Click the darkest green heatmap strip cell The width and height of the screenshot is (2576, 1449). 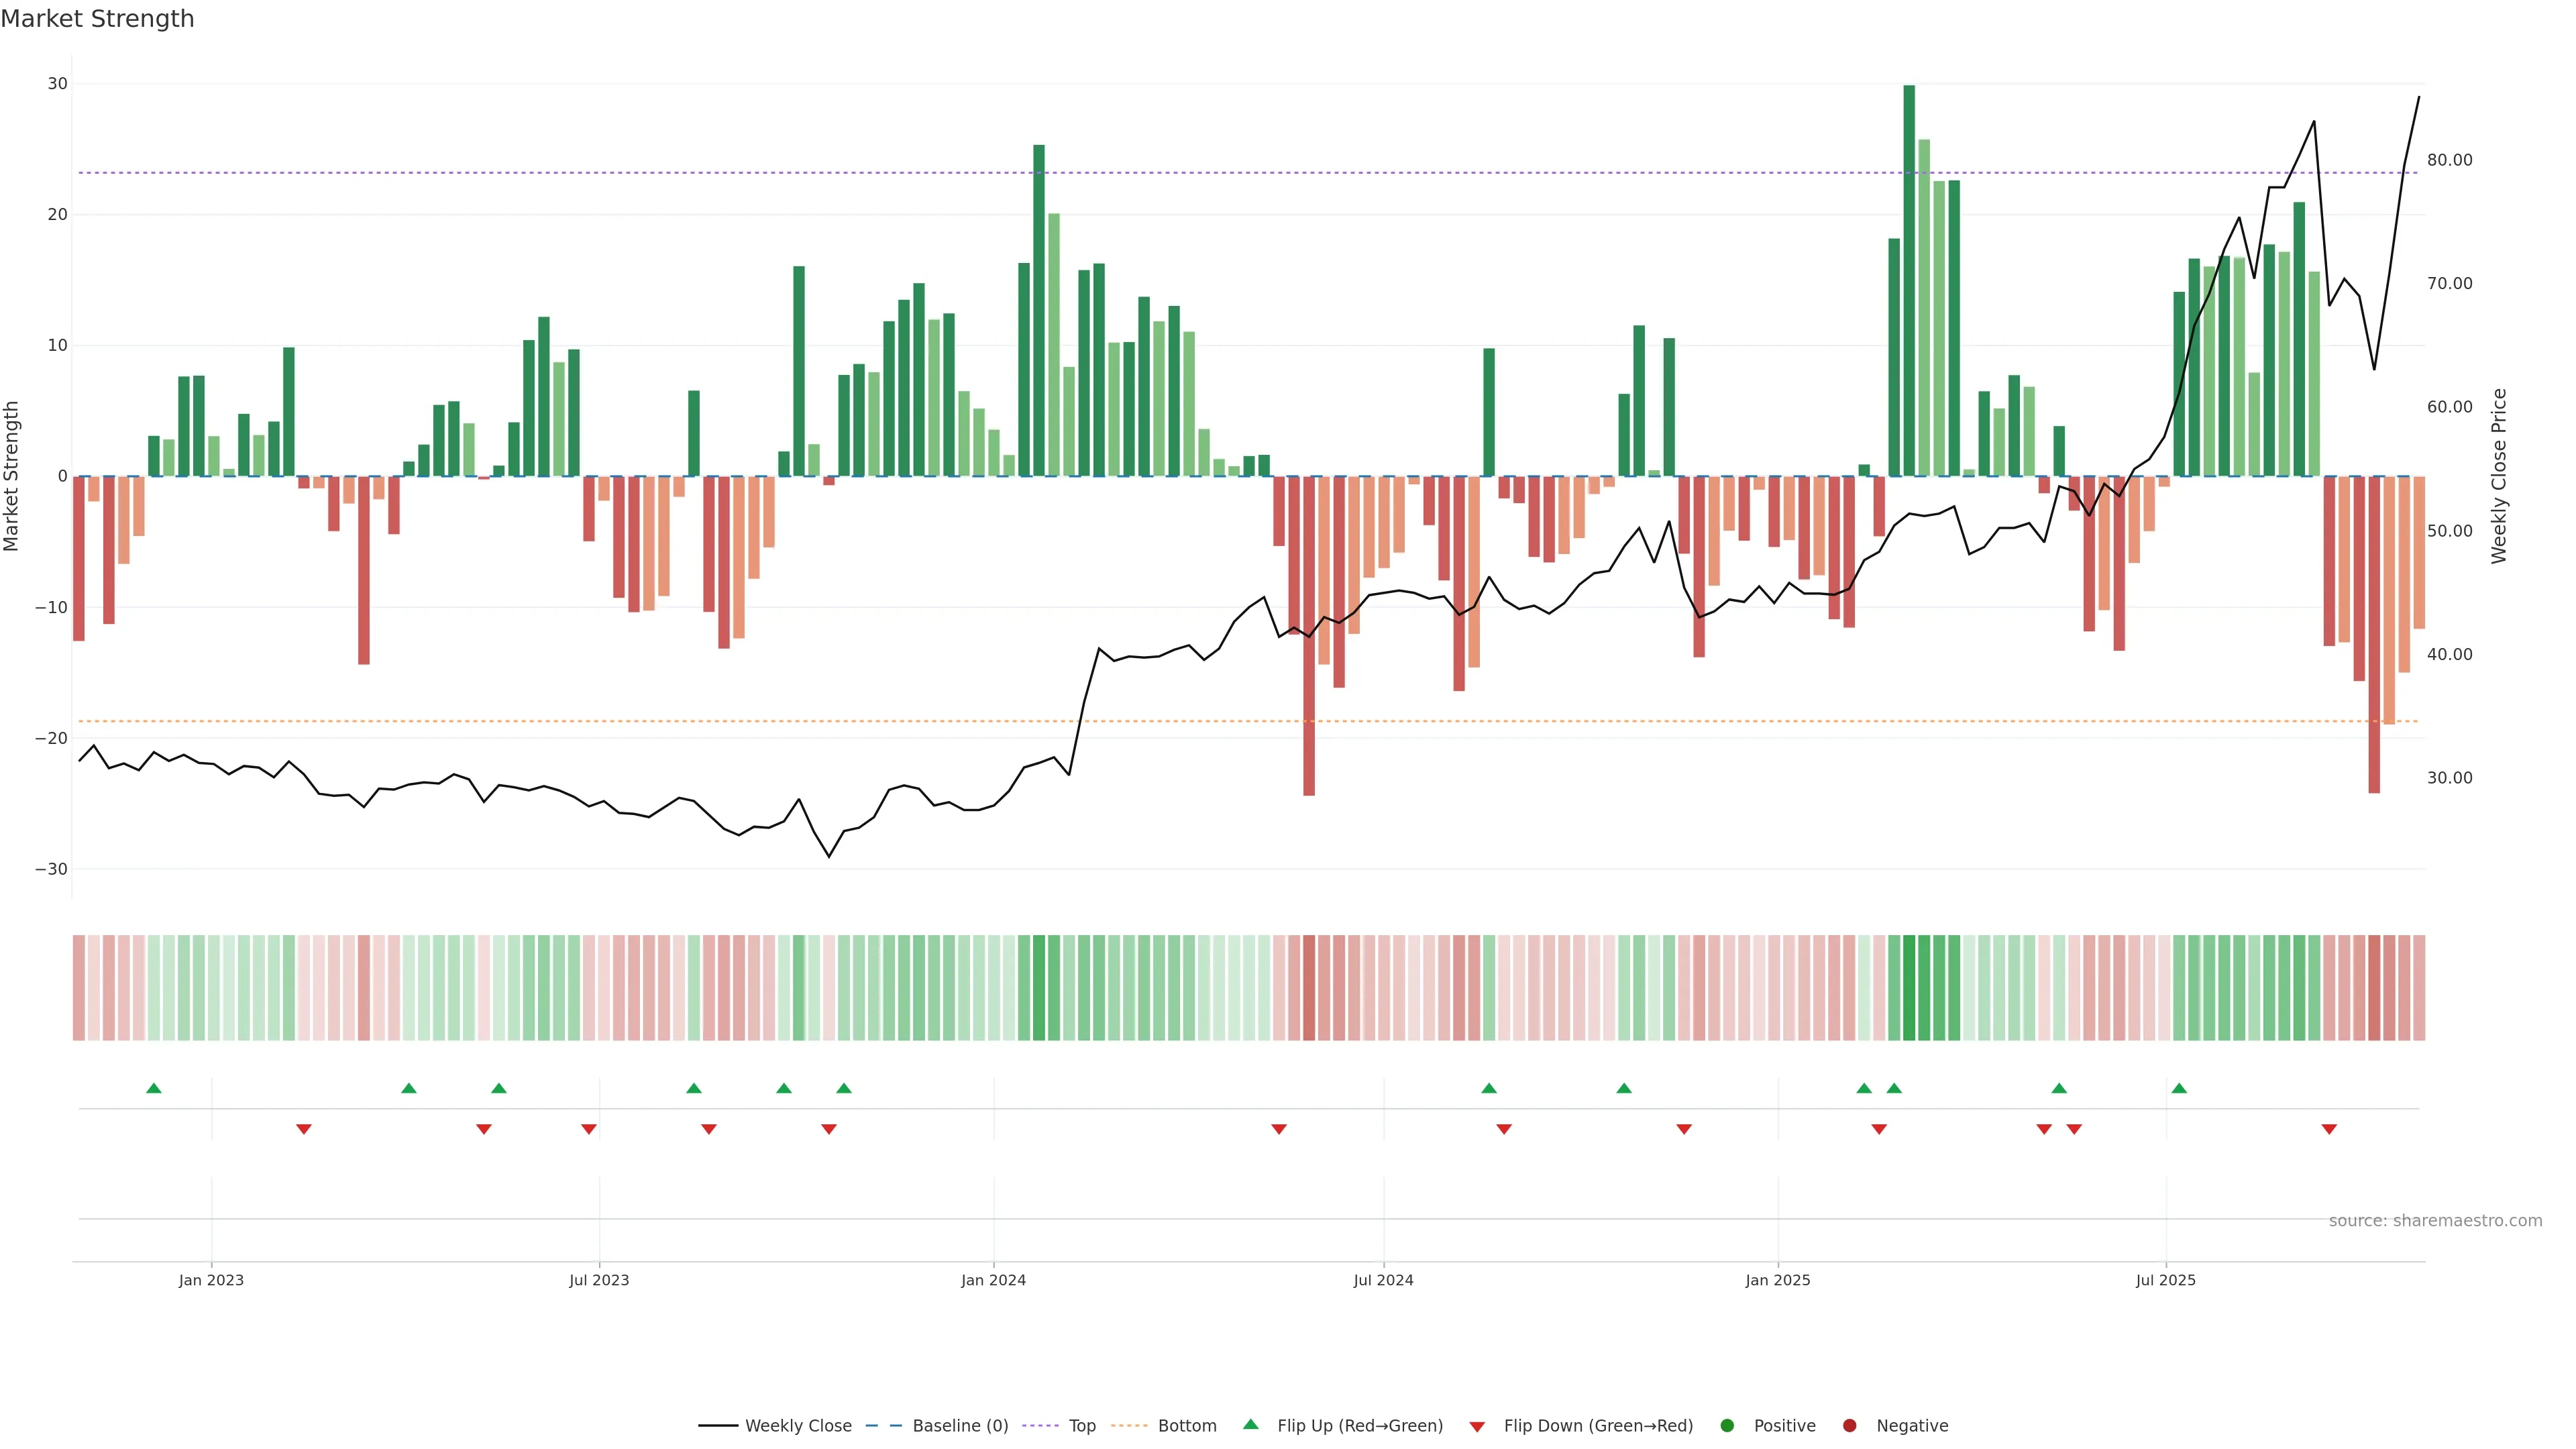click(x=1909, y=987)
